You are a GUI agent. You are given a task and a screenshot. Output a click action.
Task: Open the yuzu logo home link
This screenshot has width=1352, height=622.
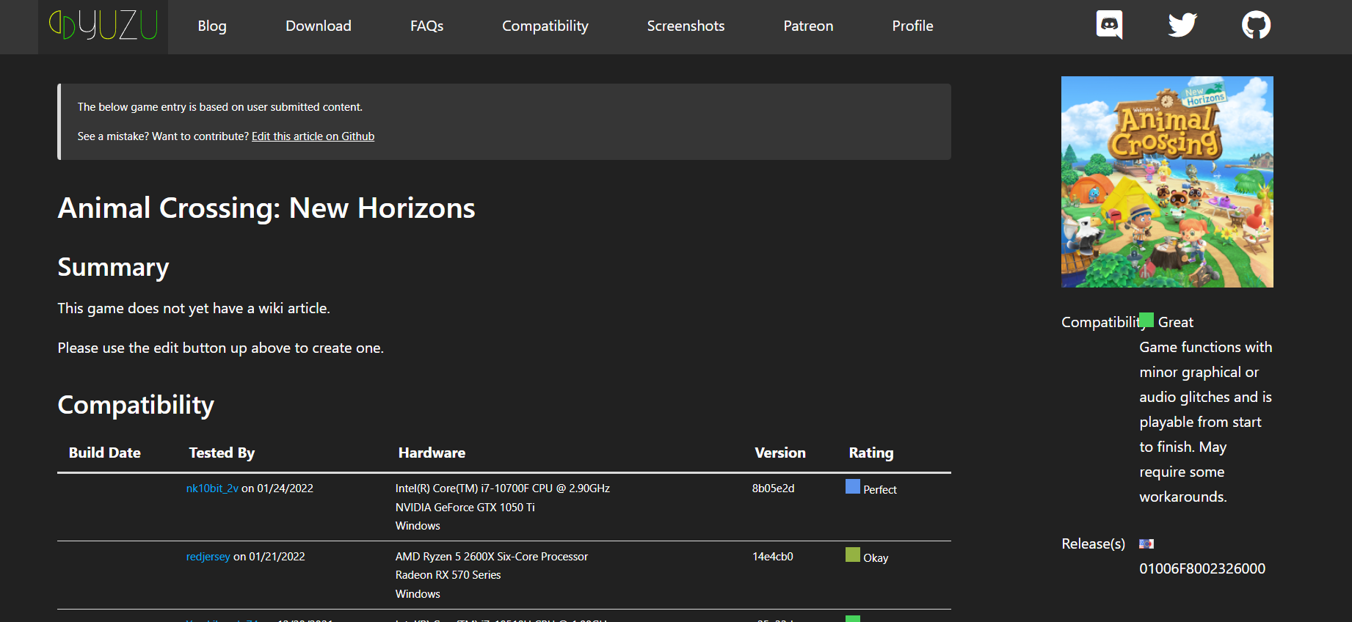coord(103,26)
